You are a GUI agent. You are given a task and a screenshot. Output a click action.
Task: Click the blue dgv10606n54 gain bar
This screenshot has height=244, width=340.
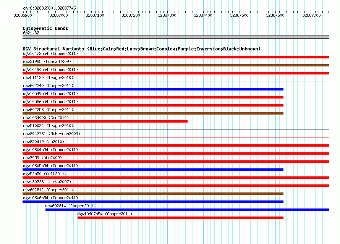pos(153,202)
